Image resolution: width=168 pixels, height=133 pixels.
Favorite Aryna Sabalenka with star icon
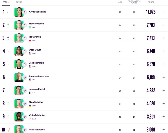pyautogui.click(x=25, y=12)
